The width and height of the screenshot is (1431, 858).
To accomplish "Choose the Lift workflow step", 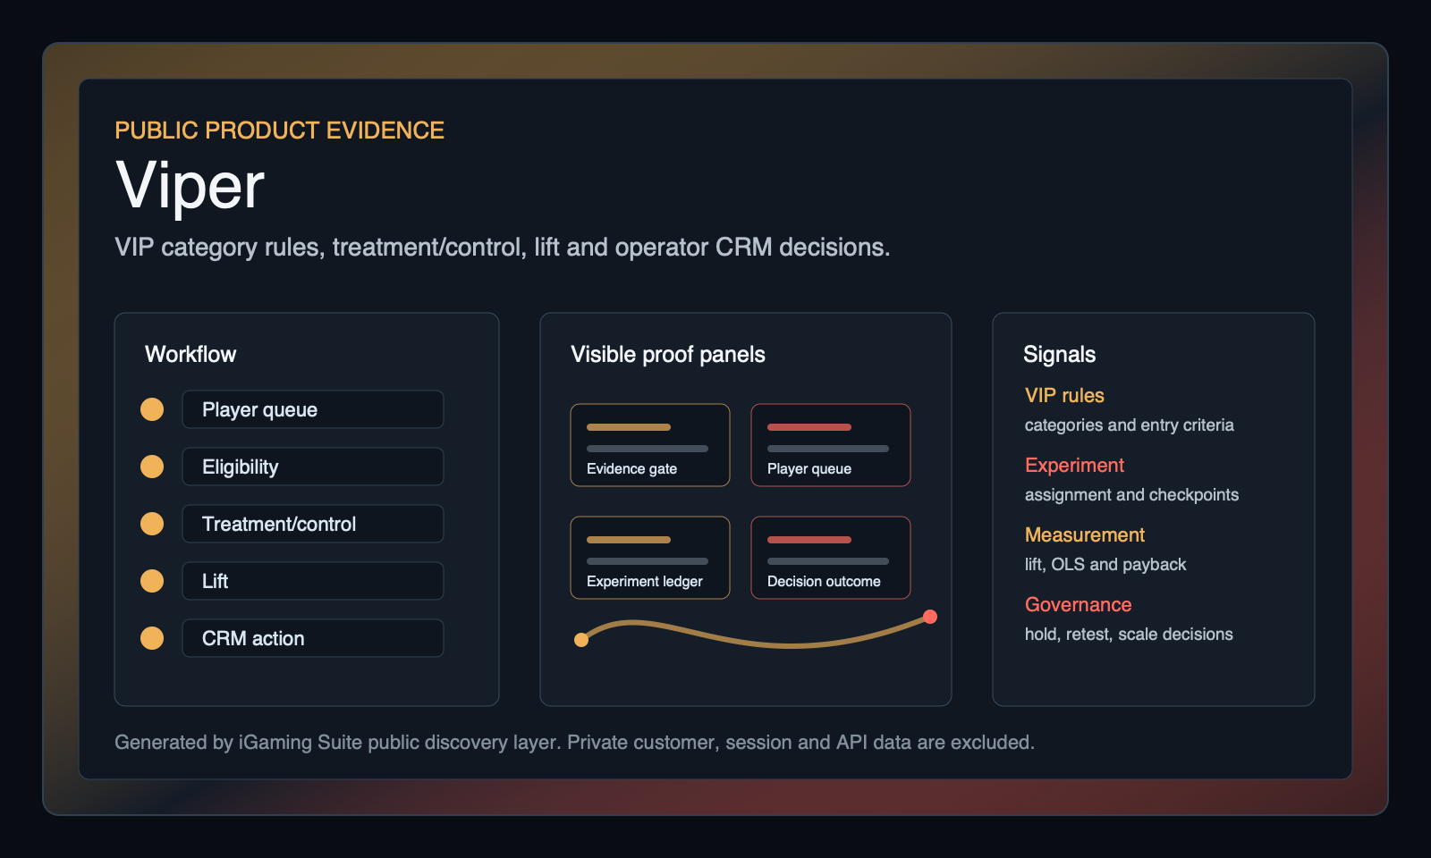I will (x=313, y=581).
